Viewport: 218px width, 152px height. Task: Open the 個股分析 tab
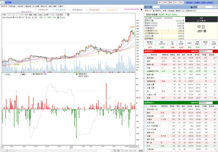coord(44,6)
